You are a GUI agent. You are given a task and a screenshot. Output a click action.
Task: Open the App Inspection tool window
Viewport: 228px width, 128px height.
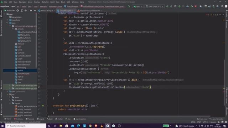point(80,119)
